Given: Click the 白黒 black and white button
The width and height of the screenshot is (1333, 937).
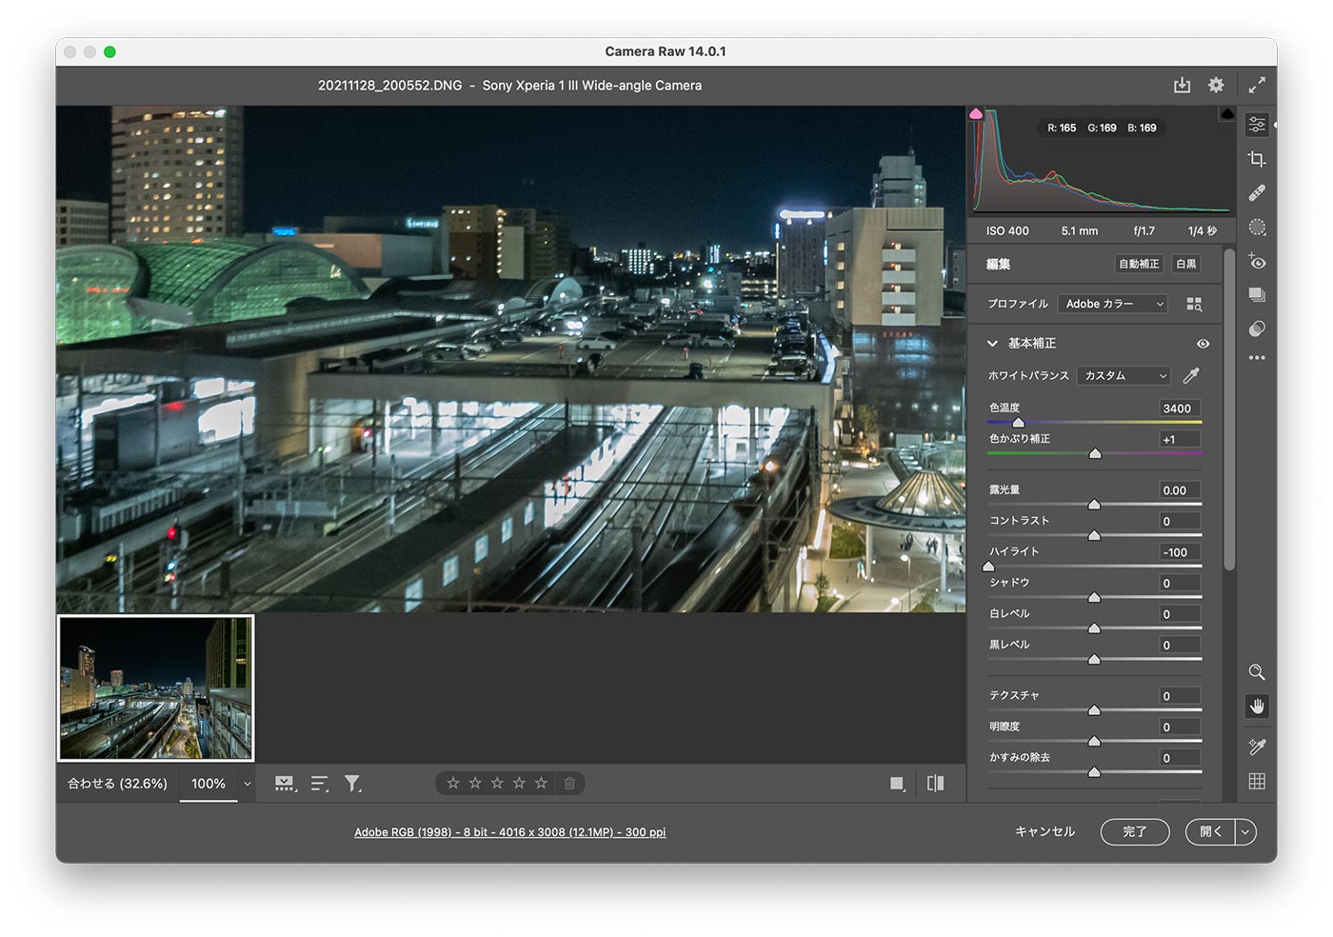Looking at the screenshot, I should click(x=1185, y=264).
